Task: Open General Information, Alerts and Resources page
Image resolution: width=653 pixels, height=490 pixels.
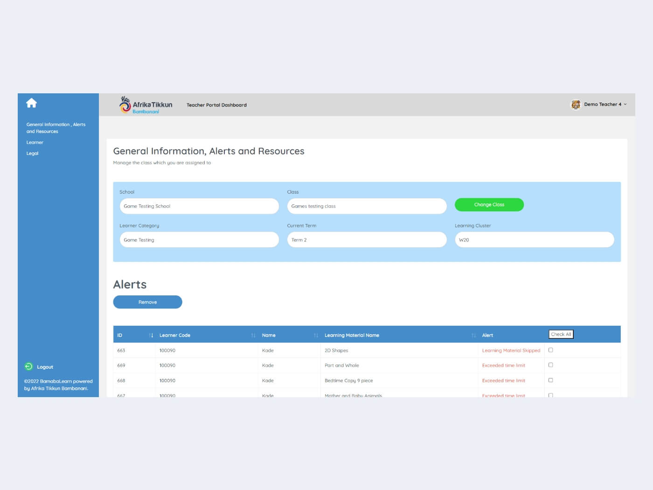Action: click(56, 128)
